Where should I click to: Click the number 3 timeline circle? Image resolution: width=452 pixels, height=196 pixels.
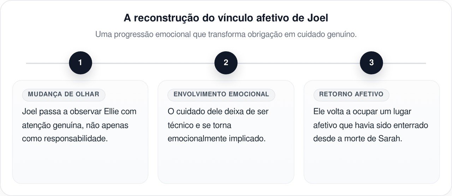[x=371, y=63]
